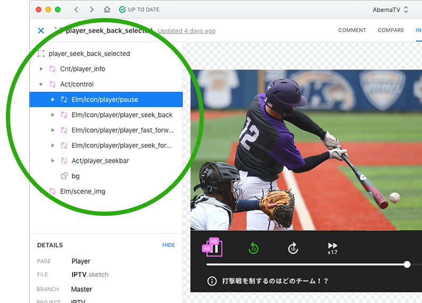The image size is (422, 303).
Task: Select the Act/control layer name
Action: coord(77,84)
